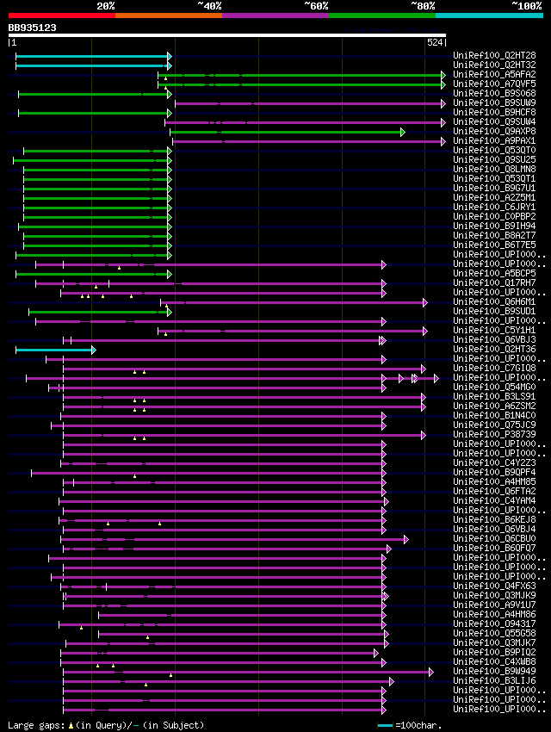
Task: Click the UniRef100_O94317 label
Action: pyautogui.click(x=494, y=624)
